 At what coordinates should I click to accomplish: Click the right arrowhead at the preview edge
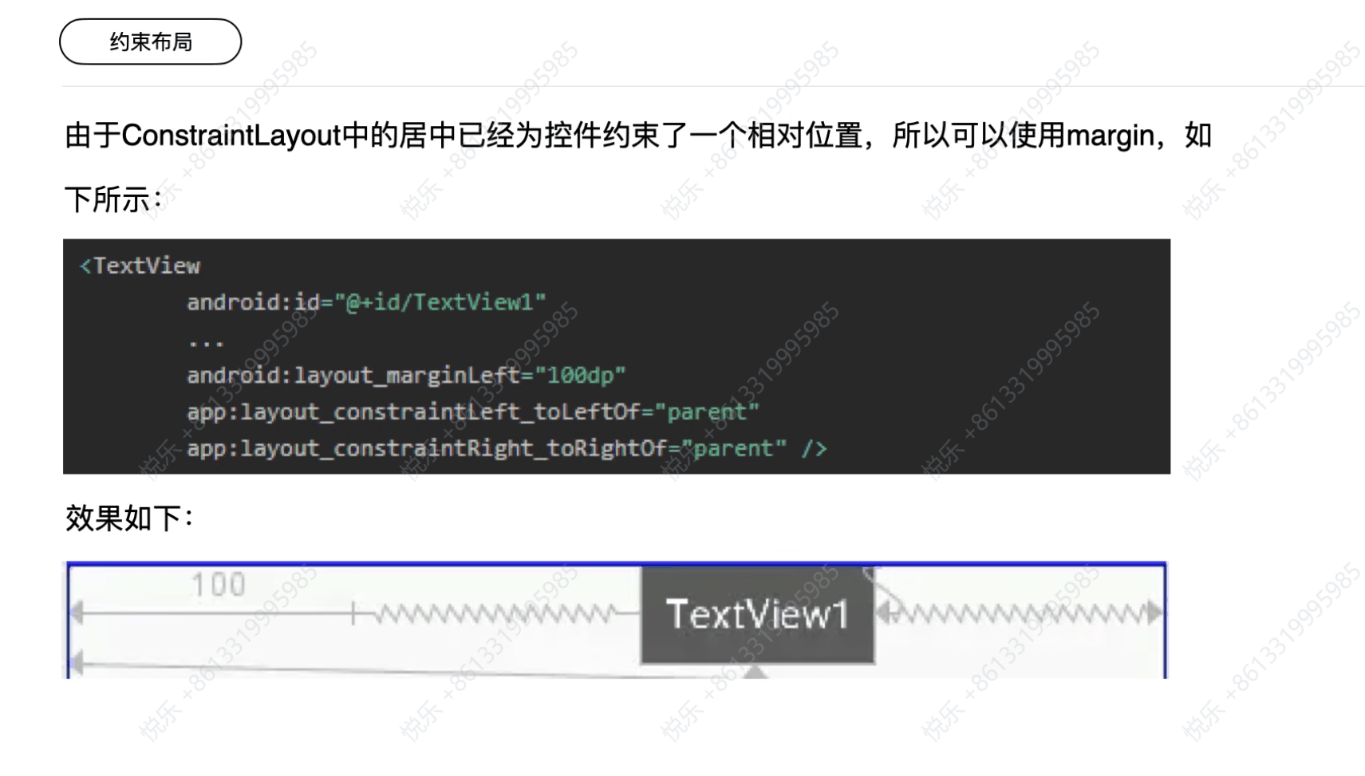[x=1155, y=613]
